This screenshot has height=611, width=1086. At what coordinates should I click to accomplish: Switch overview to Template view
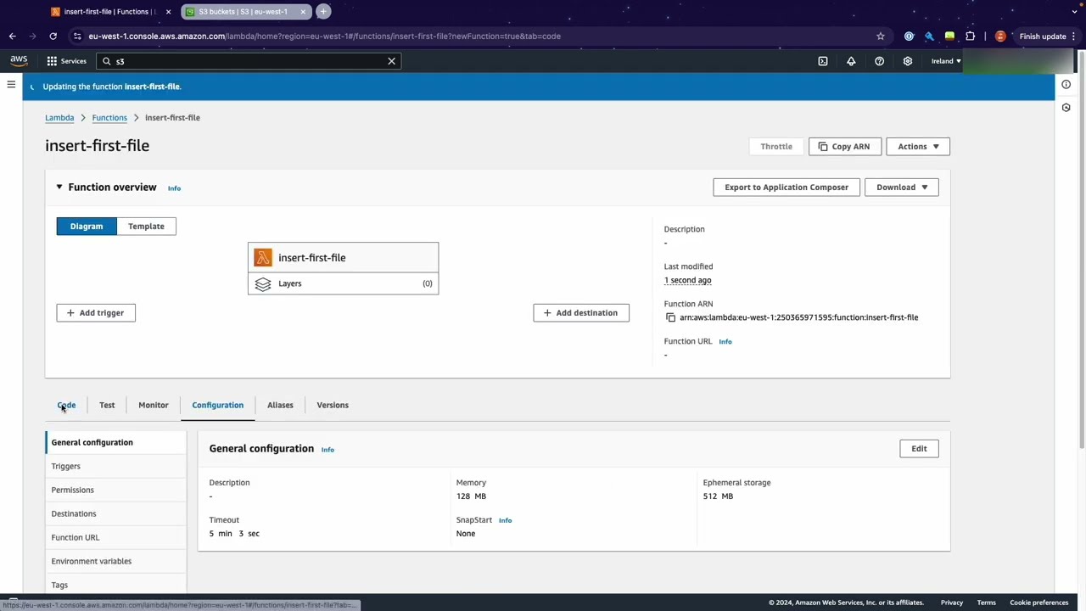click(x=146, y=227)
